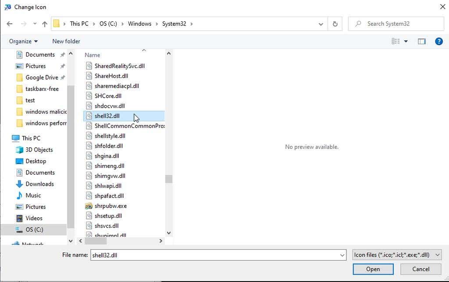Viewport: 449px width, 282px height.
Task: Select windows malicious folder in sidebar
Action: click(41, 112)
